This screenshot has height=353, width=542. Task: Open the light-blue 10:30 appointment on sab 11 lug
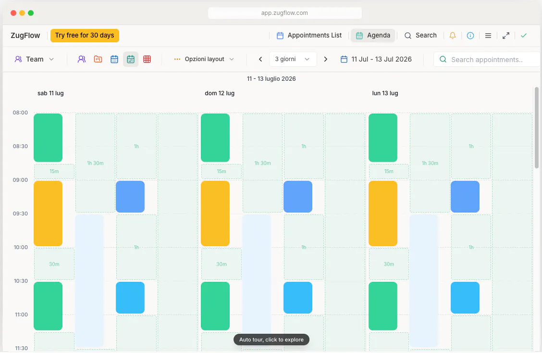click(130, 298)
